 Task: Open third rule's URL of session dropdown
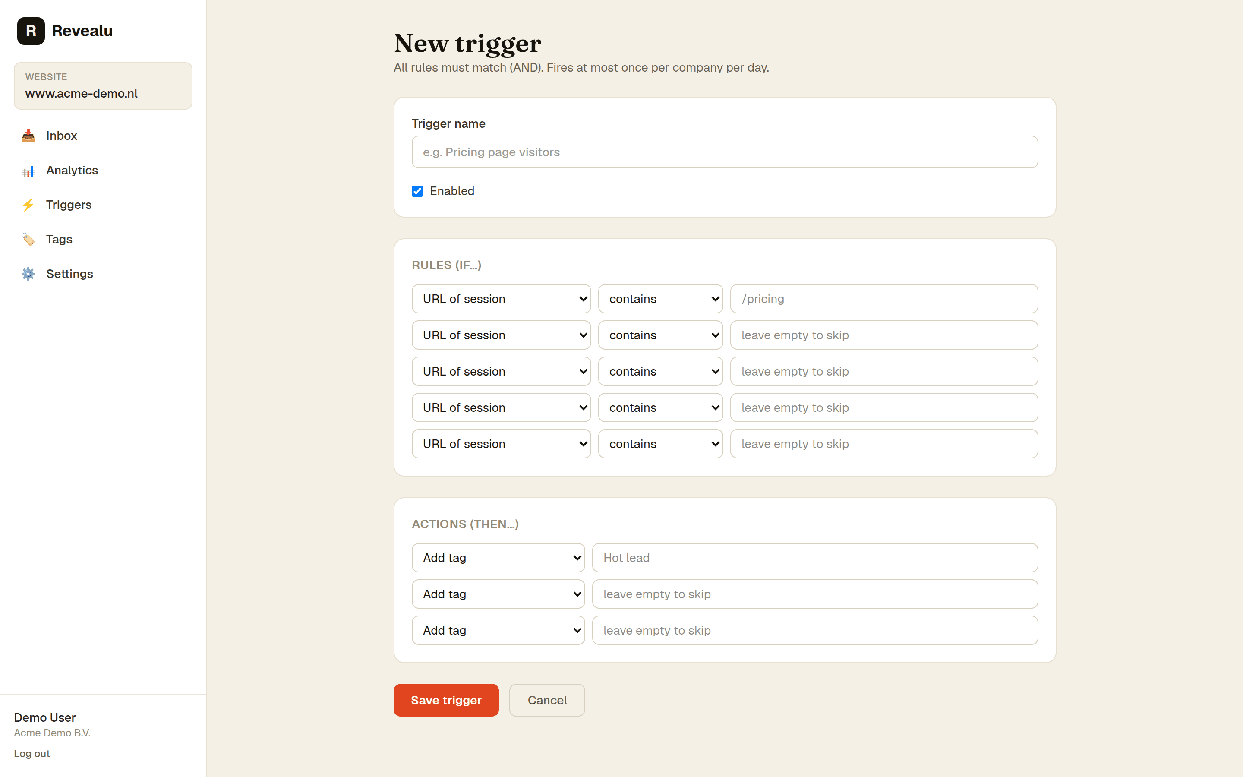click(x=502, y=371)
